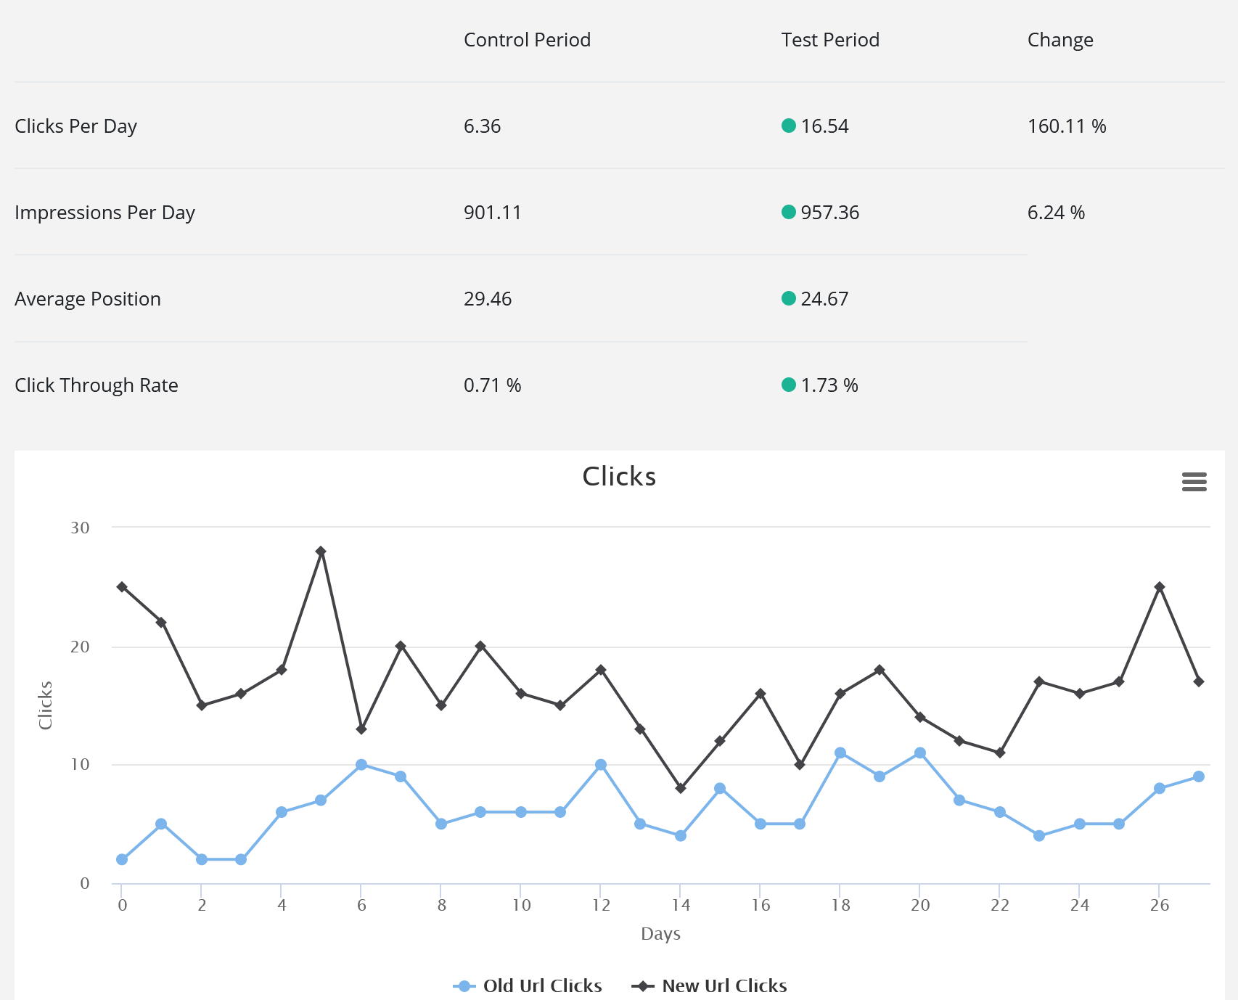Click green status dot beside 16.54

coord(789,126)
